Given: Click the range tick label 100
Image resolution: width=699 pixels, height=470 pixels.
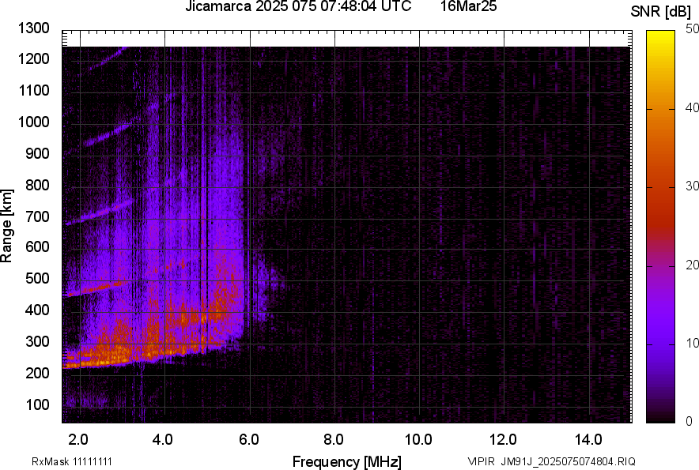Looking at the screenshot, I should click(37, 404).
